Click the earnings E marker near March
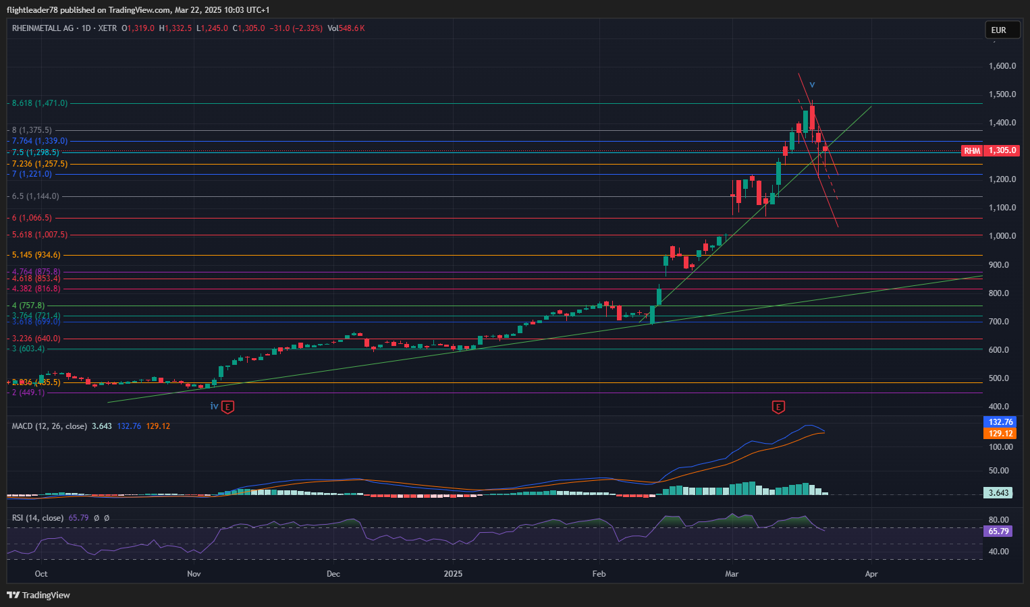This screenshot has height=607, width=1030. (778, 407)
